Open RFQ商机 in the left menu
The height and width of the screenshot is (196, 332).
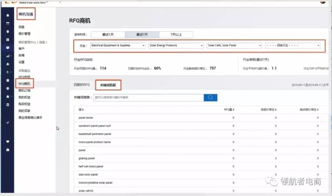pos(25,83)
